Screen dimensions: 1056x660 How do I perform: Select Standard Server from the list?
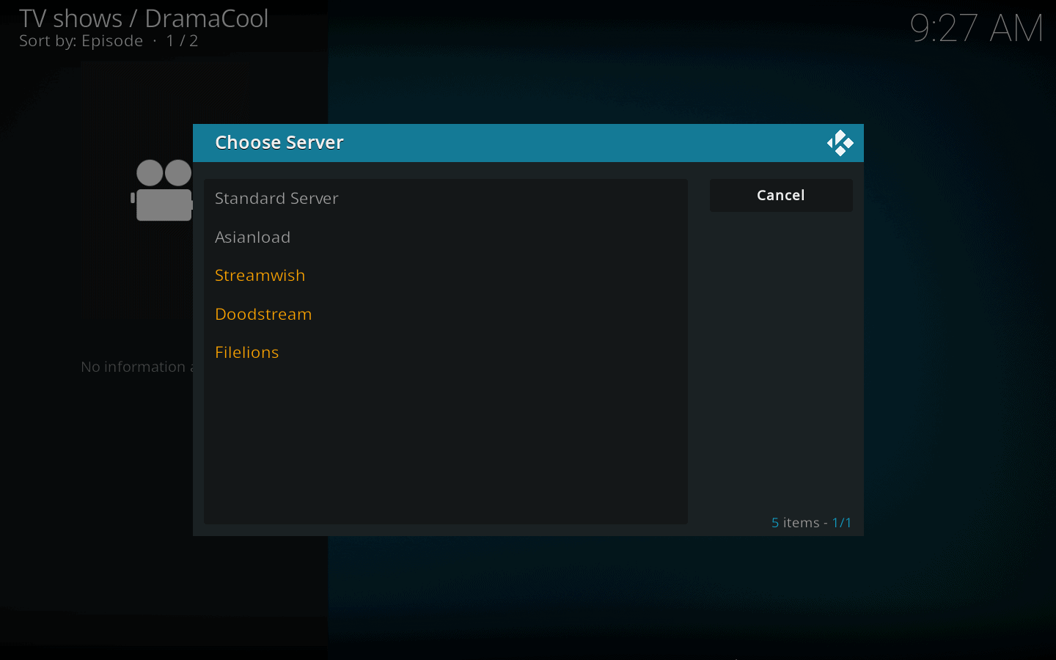tap(276, 199)
